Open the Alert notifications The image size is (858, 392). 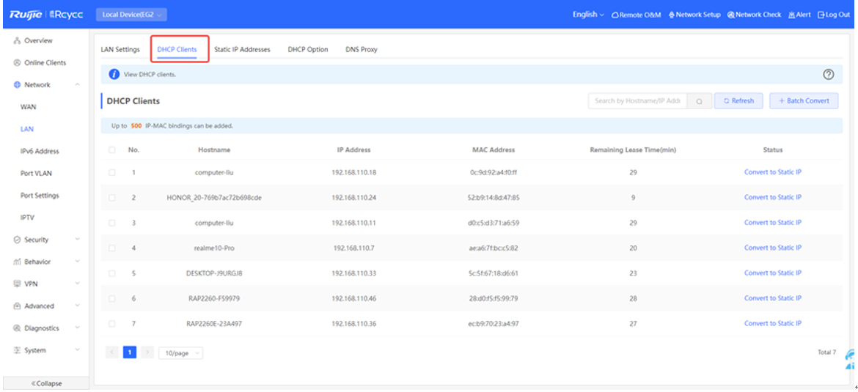click(799, 15)
